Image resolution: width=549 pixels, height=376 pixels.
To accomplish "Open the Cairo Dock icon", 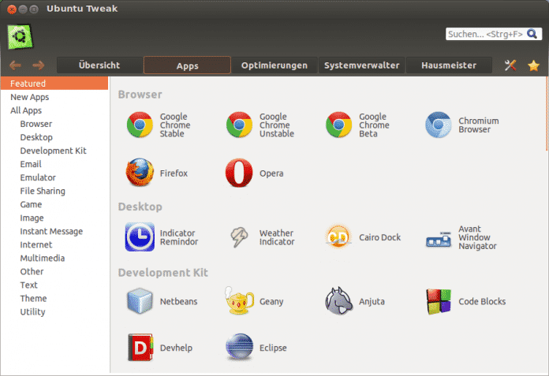I will click(x=338, y=236).
